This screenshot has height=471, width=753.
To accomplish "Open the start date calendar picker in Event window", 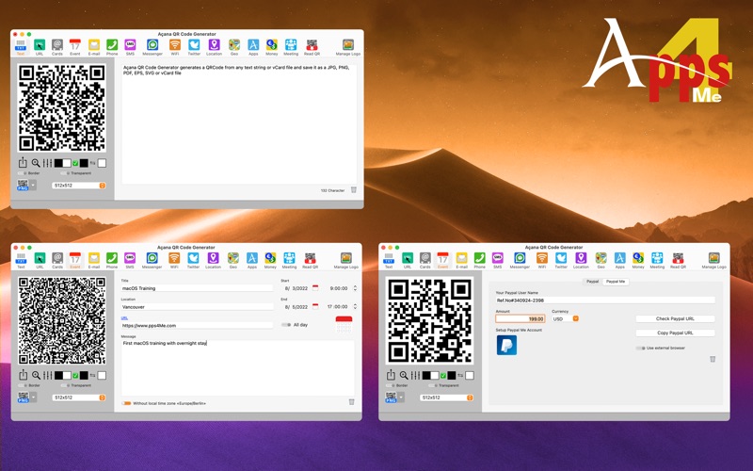I will point(315,288).
